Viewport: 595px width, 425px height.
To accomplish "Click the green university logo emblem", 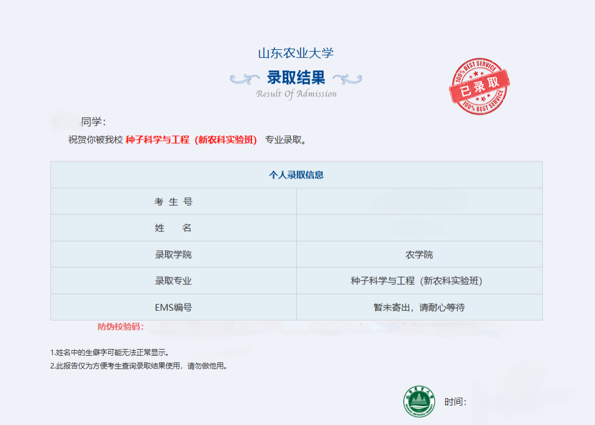I will click(x=420, y=401).
